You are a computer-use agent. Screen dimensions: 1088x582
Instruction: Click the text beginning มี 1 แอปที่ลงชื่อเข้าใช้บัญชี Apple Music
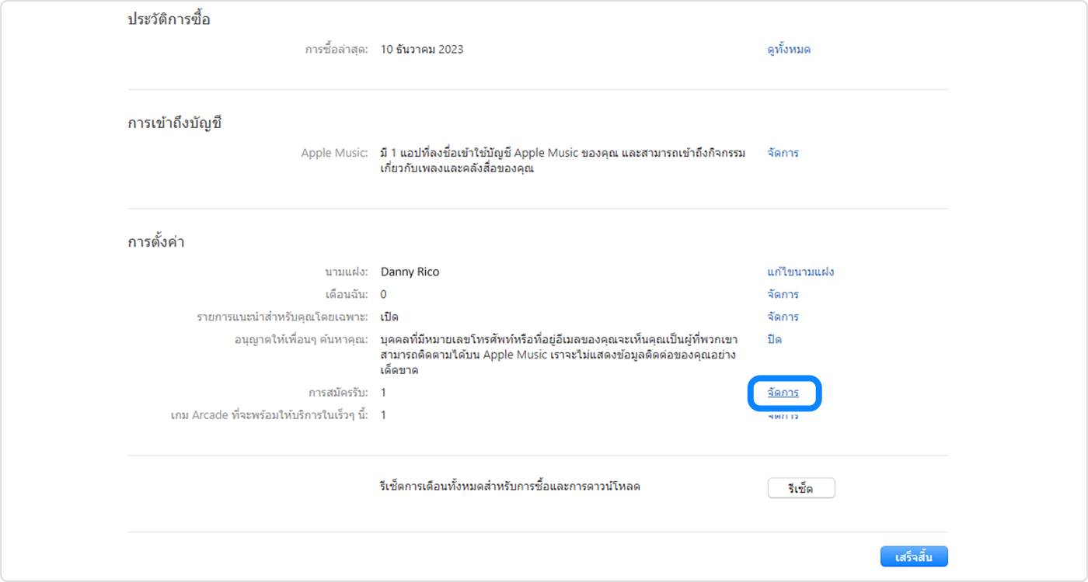[x=563, y=161]
